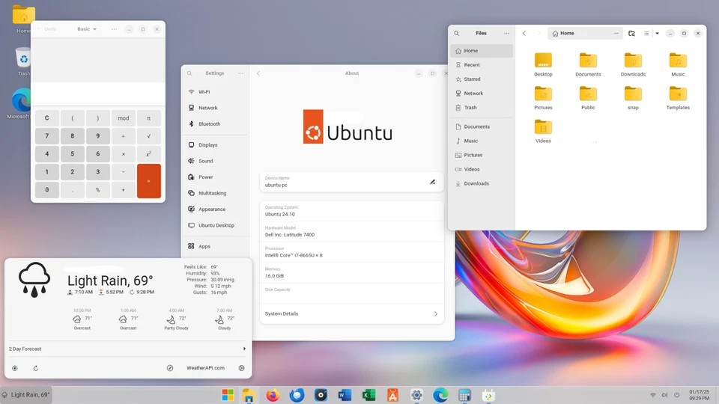
Task: Click the weather widget location target icon
Action: pyautogui.click(x=15, y=368)
